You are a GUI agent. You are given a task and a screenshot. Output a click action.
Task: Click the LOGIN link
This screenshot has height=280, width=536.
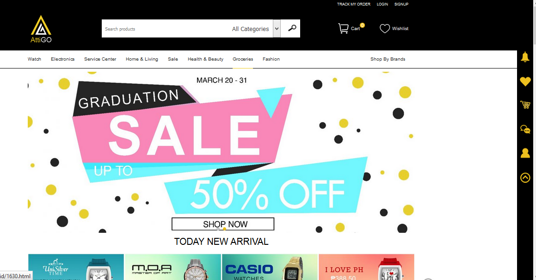click(x=382, y=4)
